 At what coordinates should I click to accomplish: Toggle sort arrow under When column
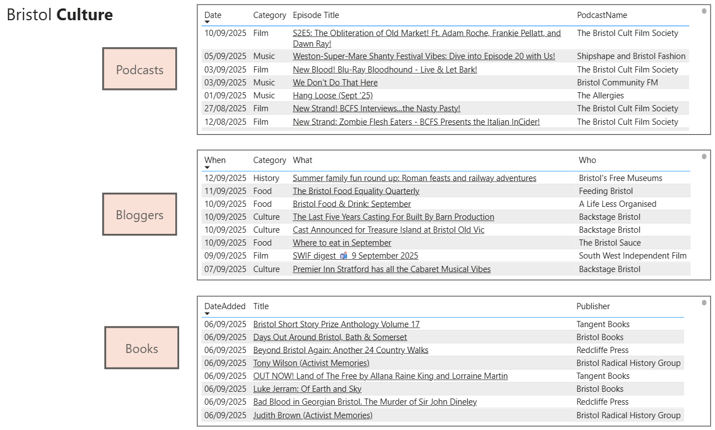[207, 168]
